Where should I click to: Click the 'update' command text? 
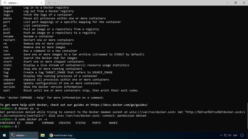(x=9, y=83)
